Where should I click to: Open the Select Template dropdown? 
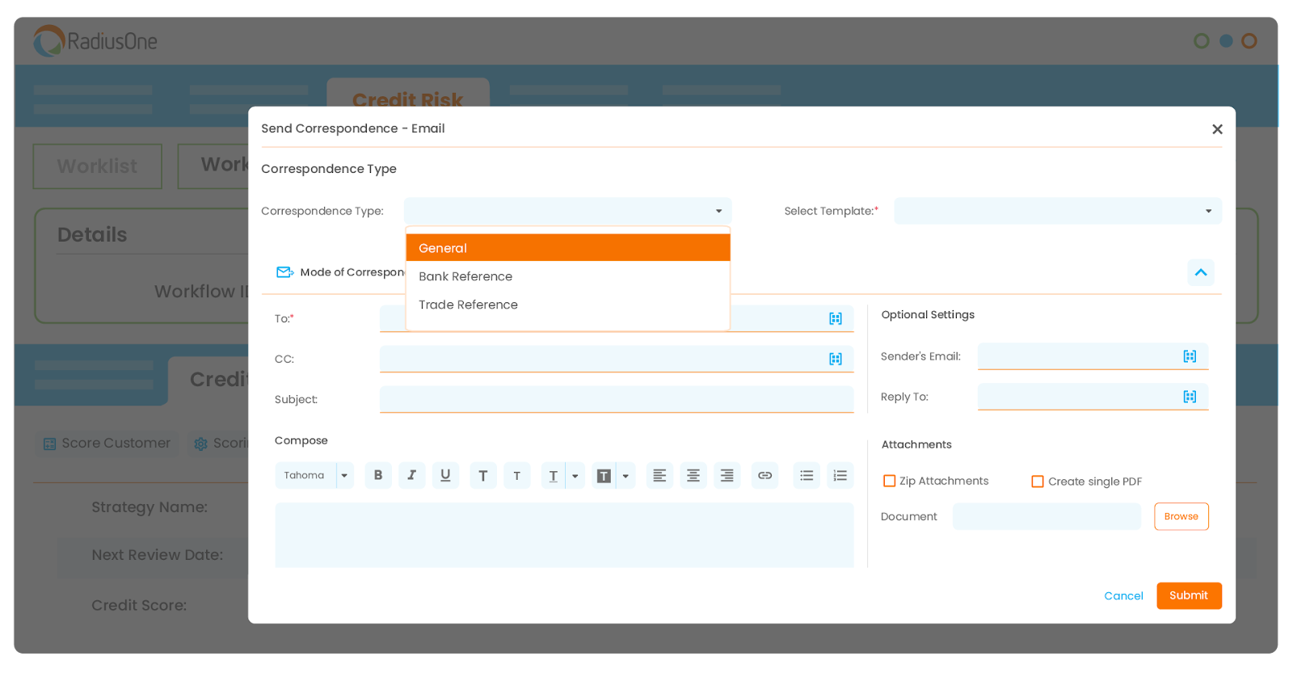[x=1058, y=211]
